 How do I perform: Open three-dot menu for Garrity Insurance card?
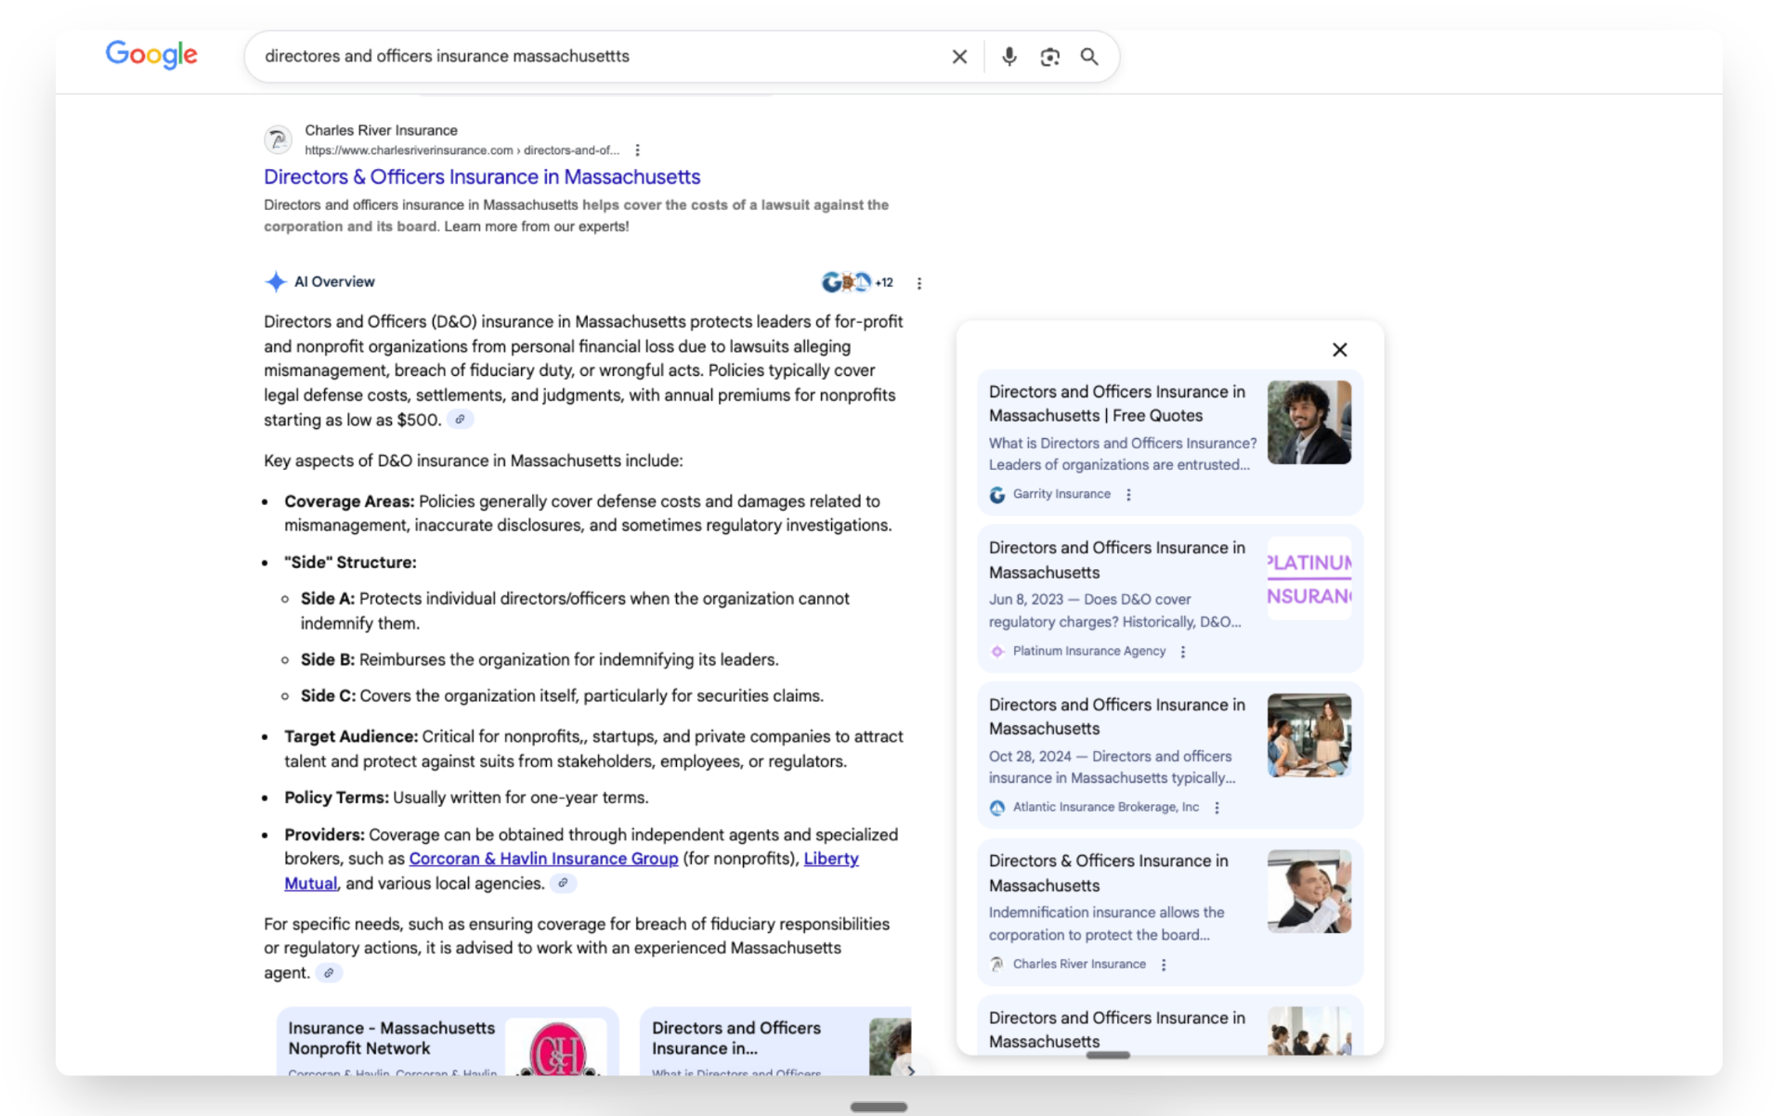[x=1128, y=495]
